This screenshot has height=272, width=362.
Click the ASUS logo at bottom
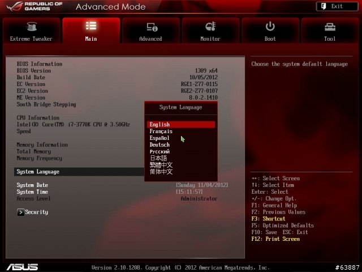22,267
